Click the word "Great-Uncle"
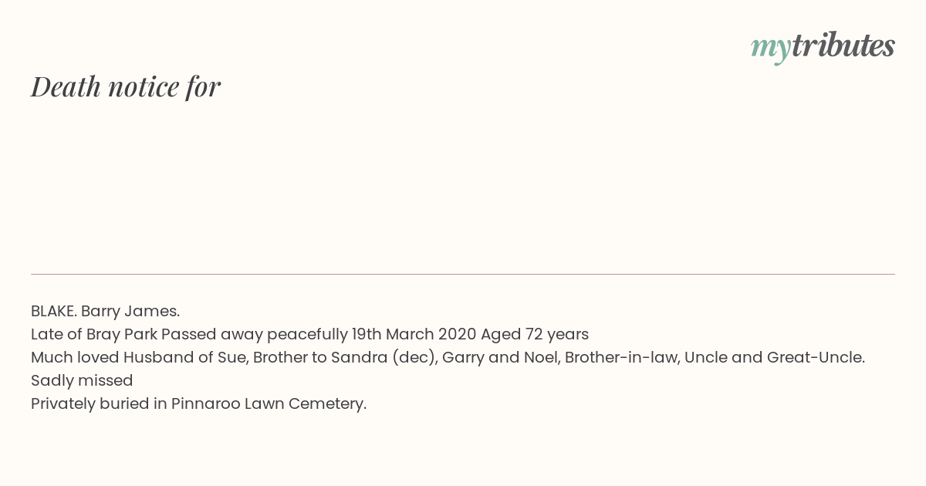 [815, 357]
